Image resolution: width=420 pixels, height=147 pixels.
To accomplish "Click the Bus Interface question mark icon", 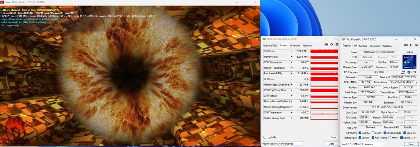I will 416,82.
